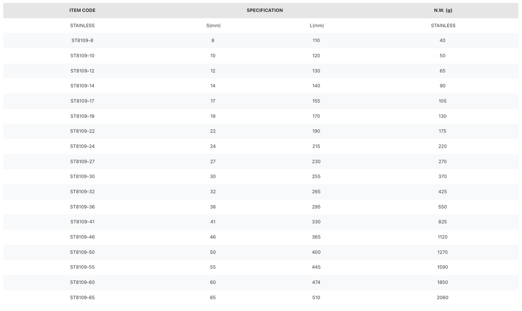Select item code ST8109-46
522x311 pixels.
pos(82,237)
